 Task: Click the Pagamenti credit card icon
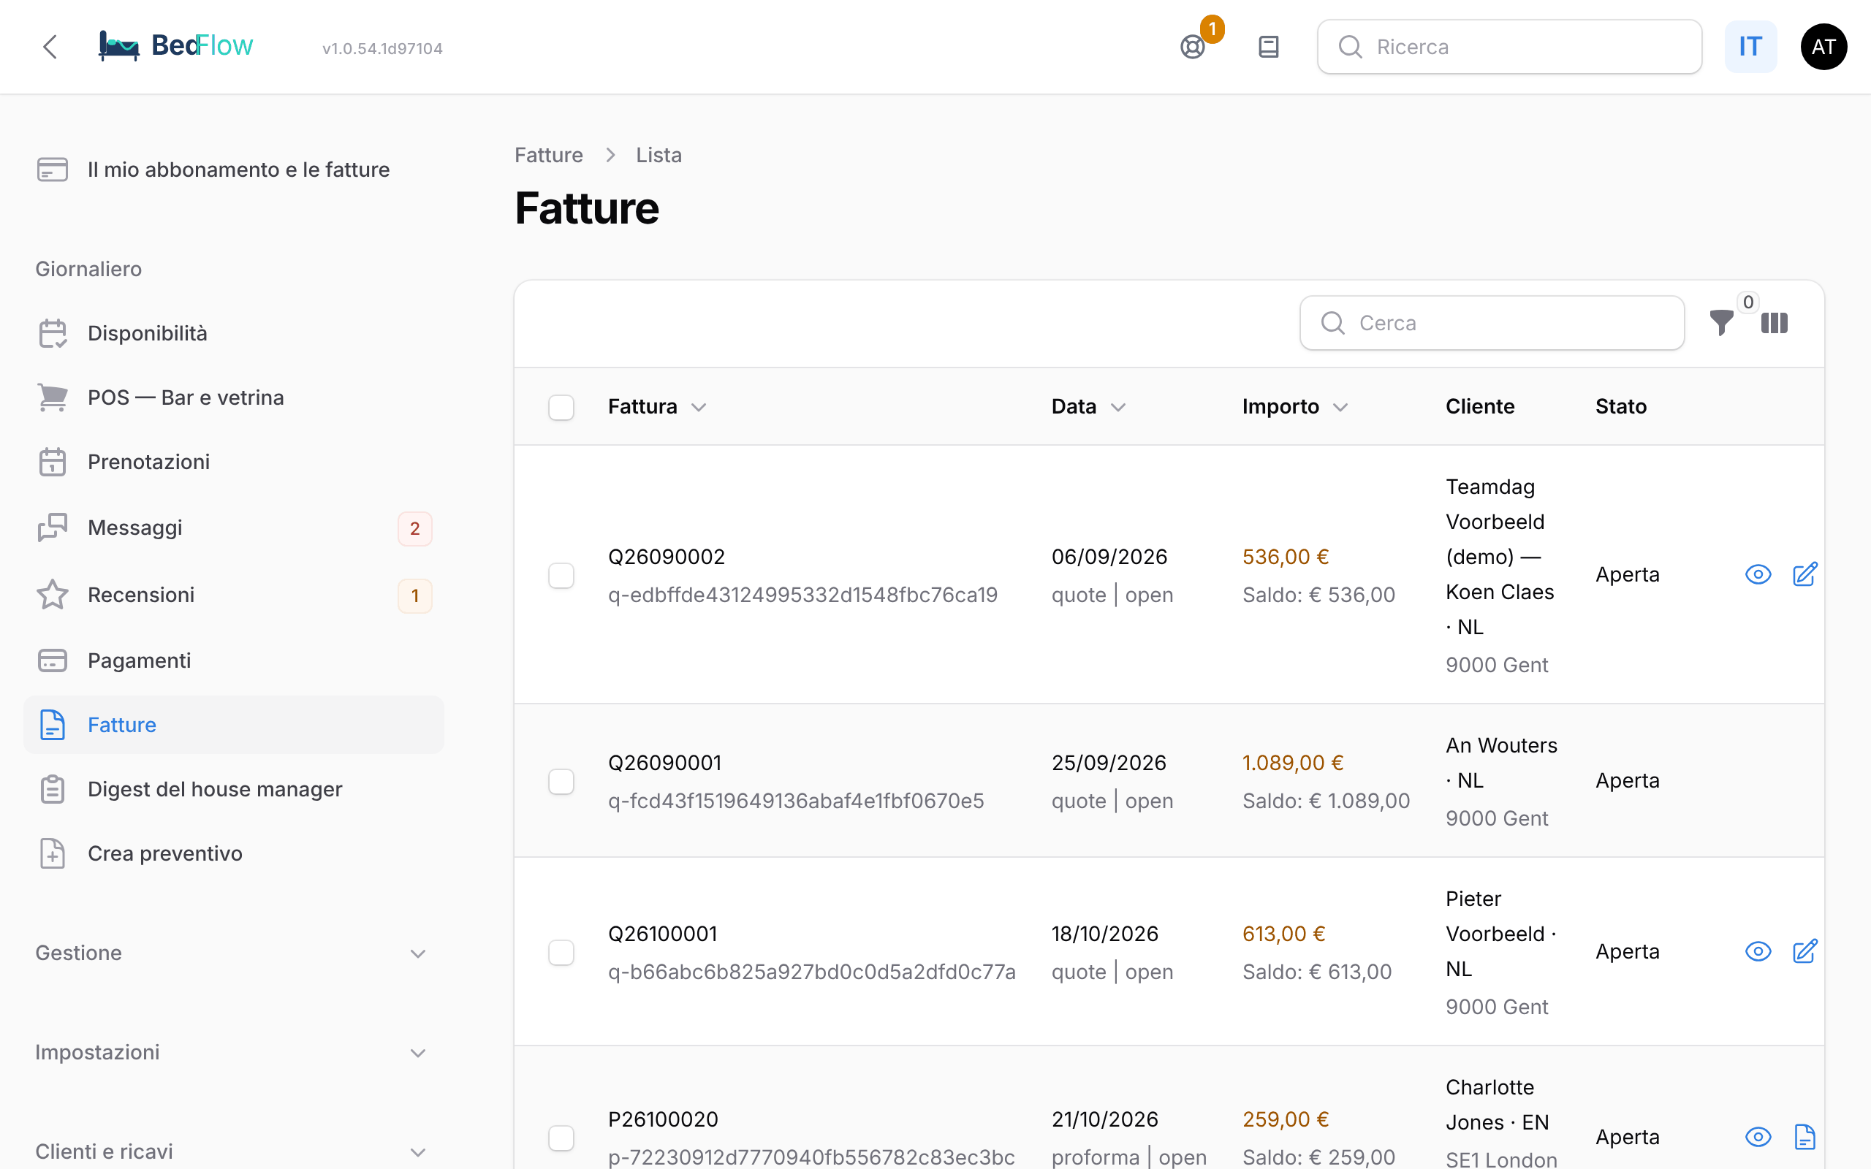(x=53, y=660)
